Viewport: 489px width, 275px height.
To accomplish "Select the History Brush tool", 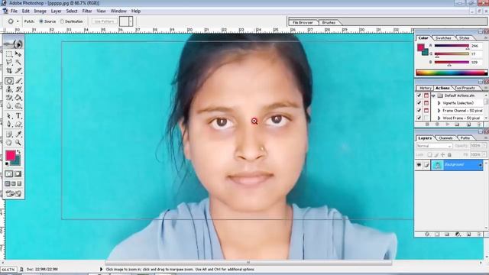I will tap(18, 89).
